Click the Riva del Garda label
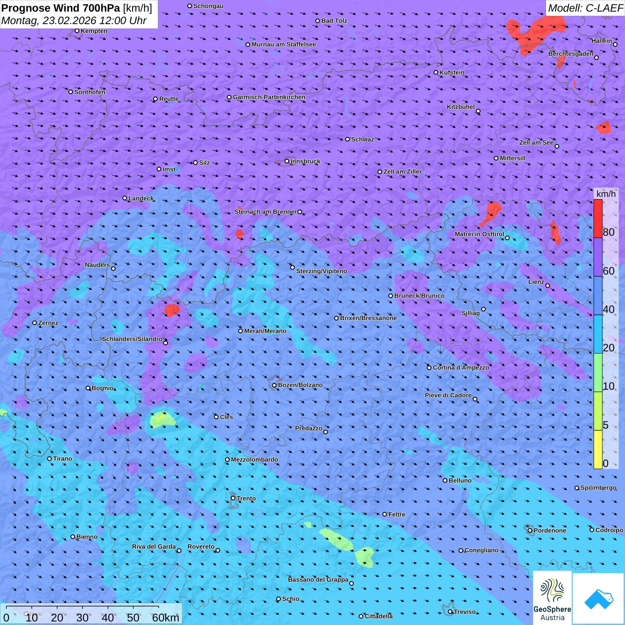Image resolution: width=625 pixels, height=625 pixels. (x=154, y=546)
